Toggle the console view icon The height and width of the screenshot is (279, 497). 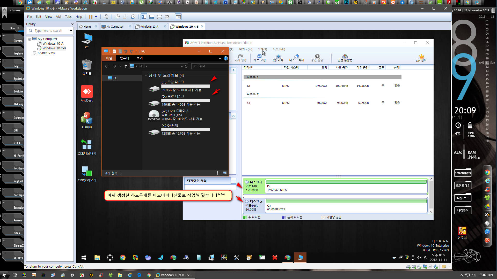pyautogui.click(x=178, y=17)
